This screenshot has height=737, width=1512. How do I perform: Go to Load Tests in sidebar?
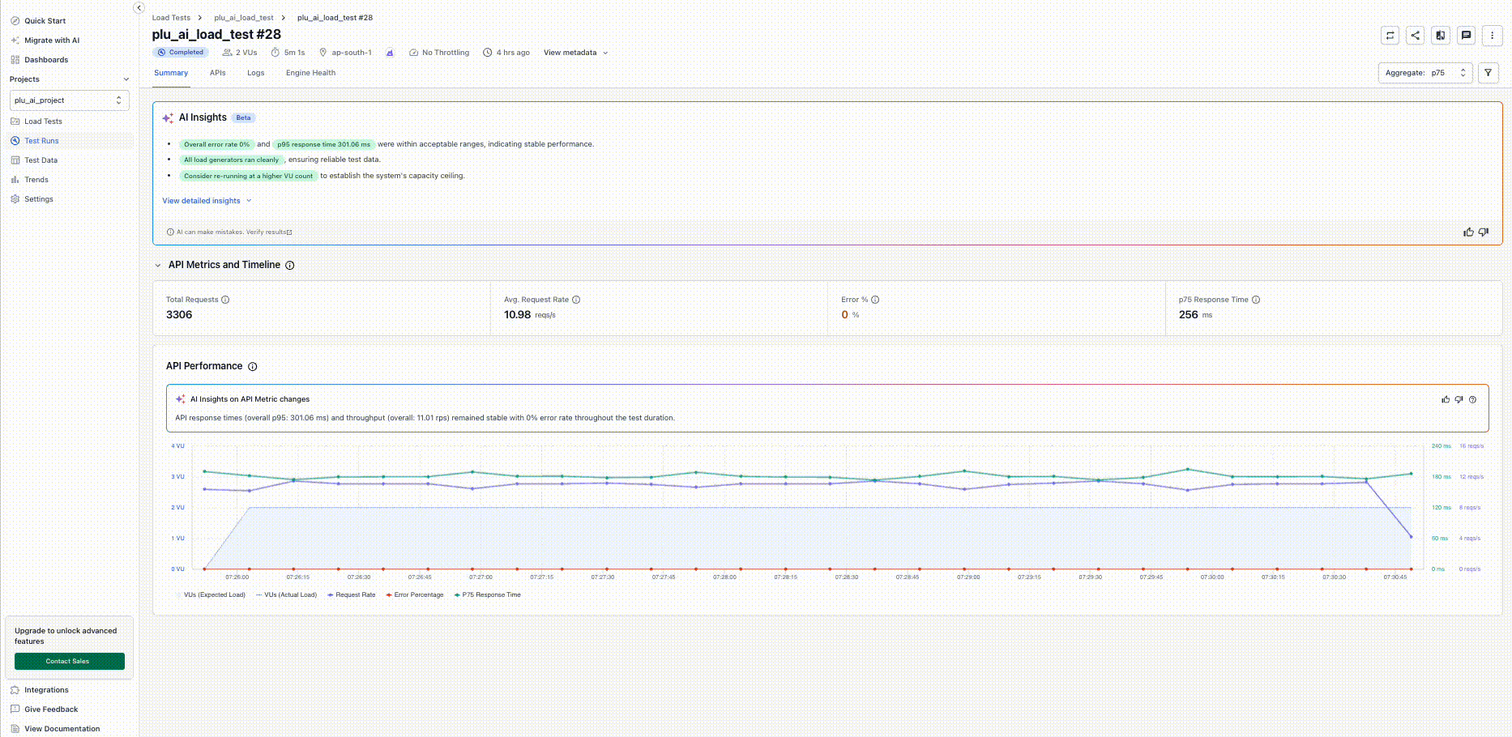coord(43,121)
